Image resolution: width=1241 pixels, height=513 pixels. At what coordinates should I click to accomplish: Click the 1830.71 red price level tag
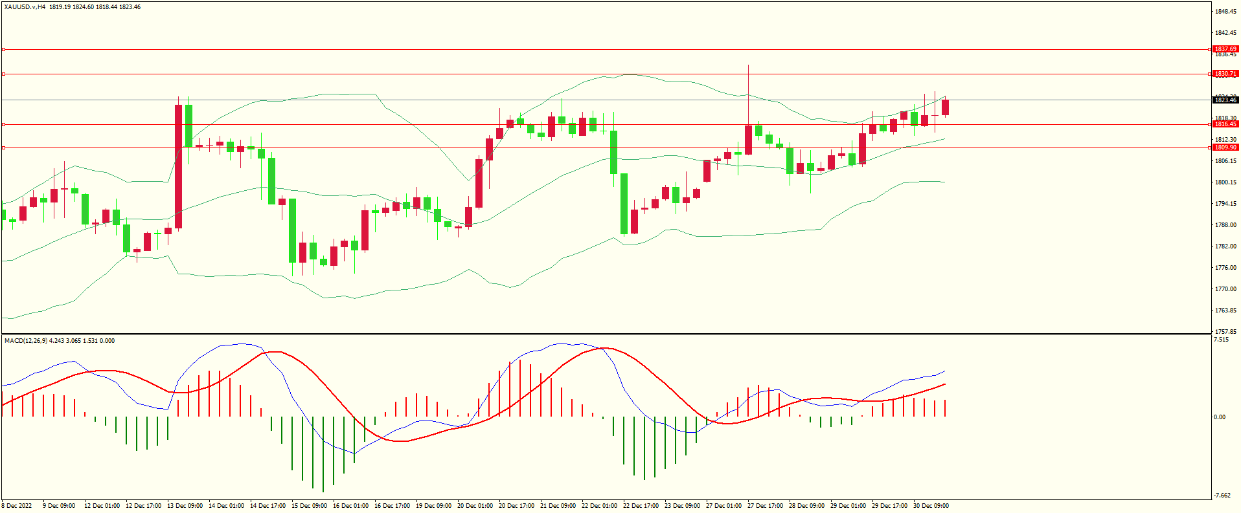[1225, 74]
